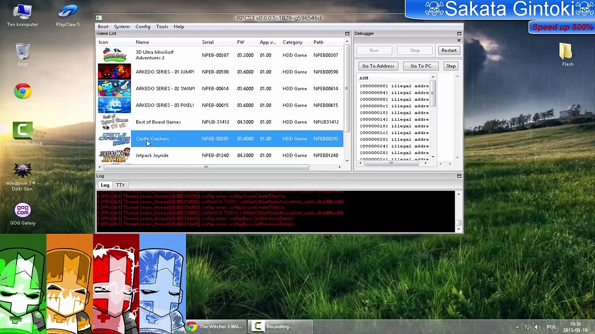Toggle float on Debugger panel
This screenshot has height=334, width=595.
click(x=459, y=33)
